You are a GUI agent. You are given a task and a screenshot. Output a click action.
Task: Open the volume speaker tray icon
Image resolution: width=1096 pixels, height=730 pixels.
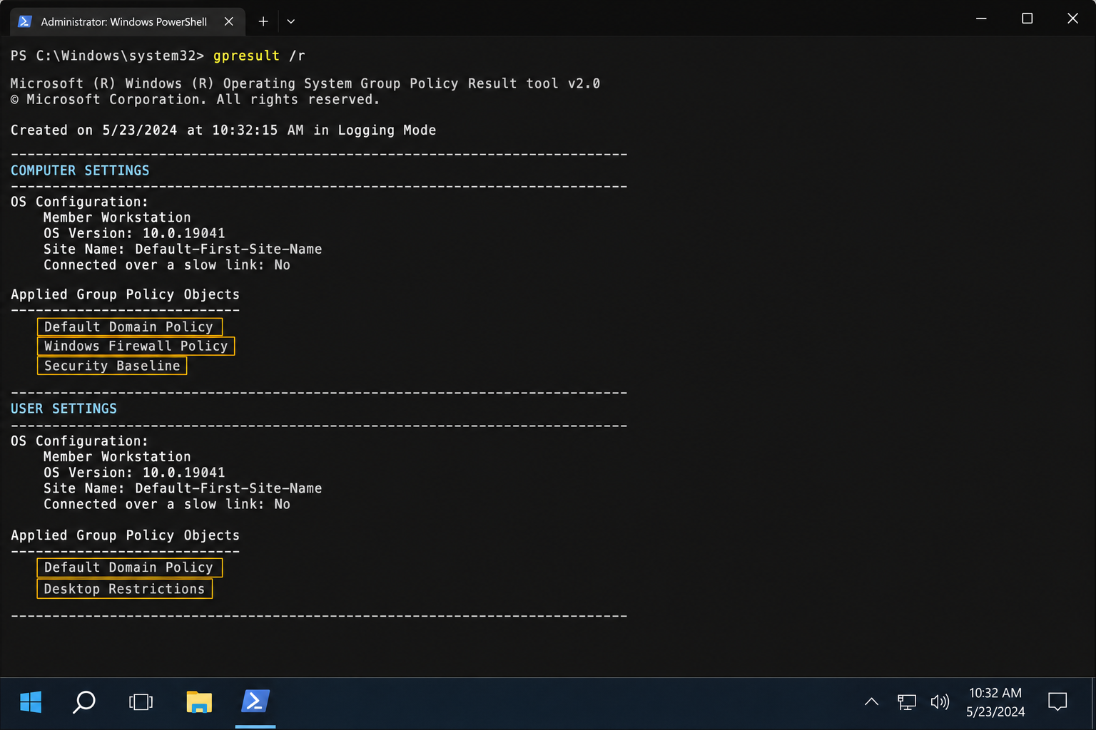pyautogui.click(x=940, y=702)
